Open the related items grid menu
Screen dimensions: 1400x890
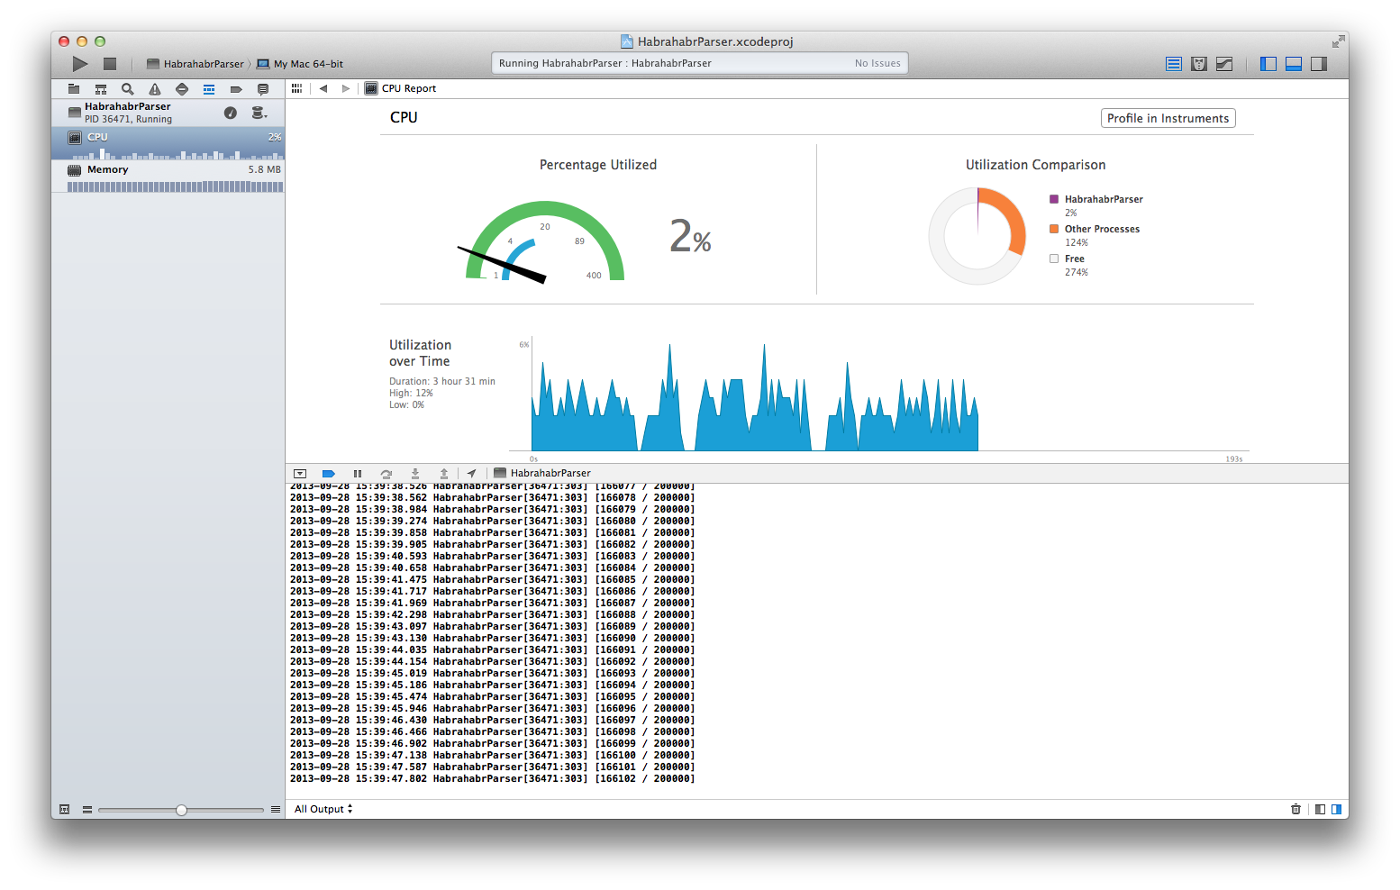(296, 88)
